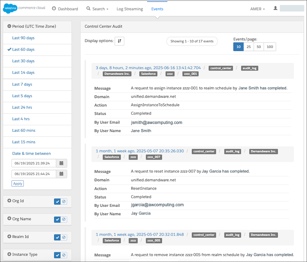
Task: Select Last 60 days period
Action: [23, 49]
